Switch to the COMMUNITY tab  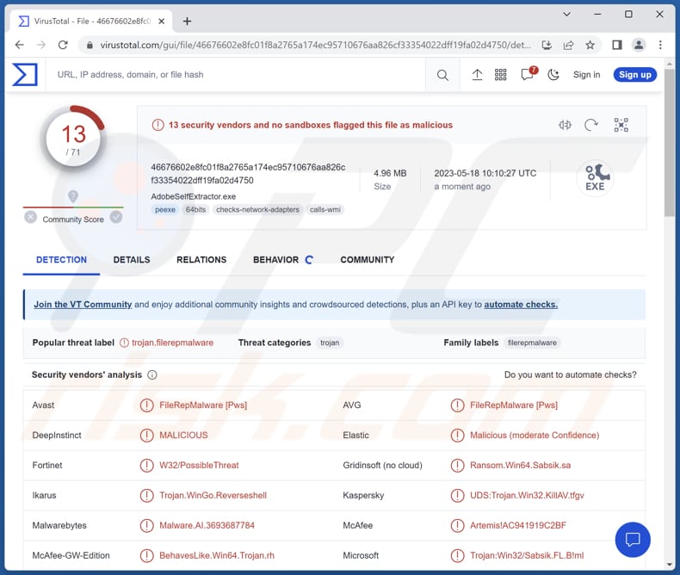[367, 259]
